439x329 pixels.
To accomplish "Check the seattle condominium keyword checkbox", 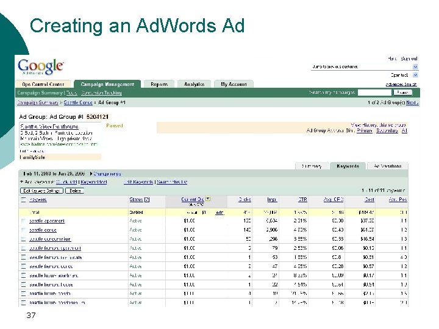I will click(x=24, y=239).
